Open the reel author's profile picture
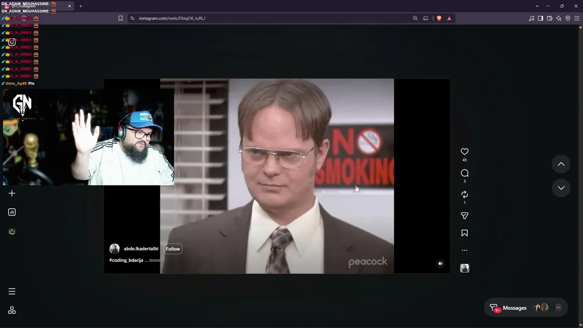This screenshot has width=583, height=328. [x=114, y=249]
